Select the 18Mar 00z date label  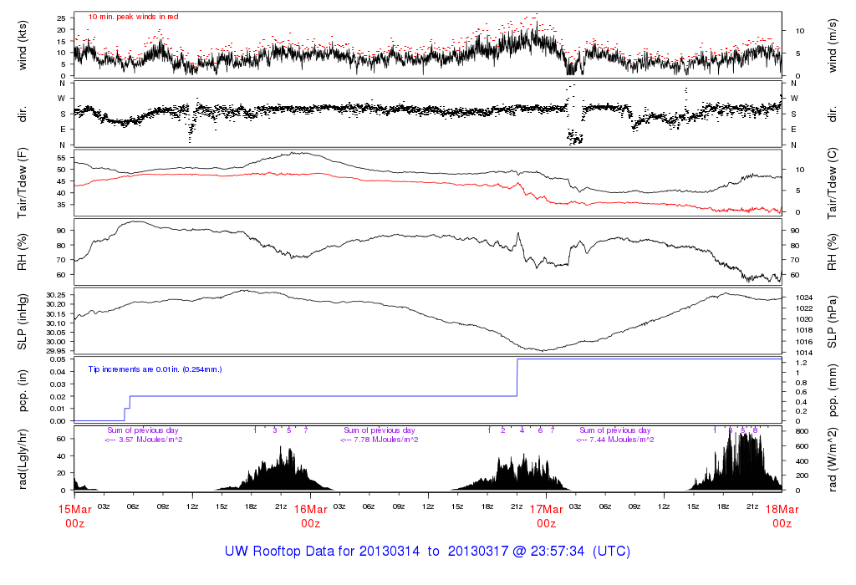[x=782, y=516]
